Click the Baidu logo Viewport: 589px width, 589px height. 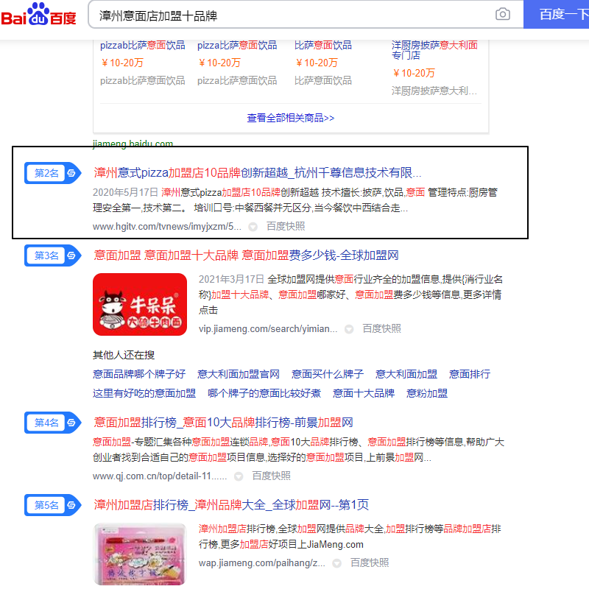tap(39, 15)
